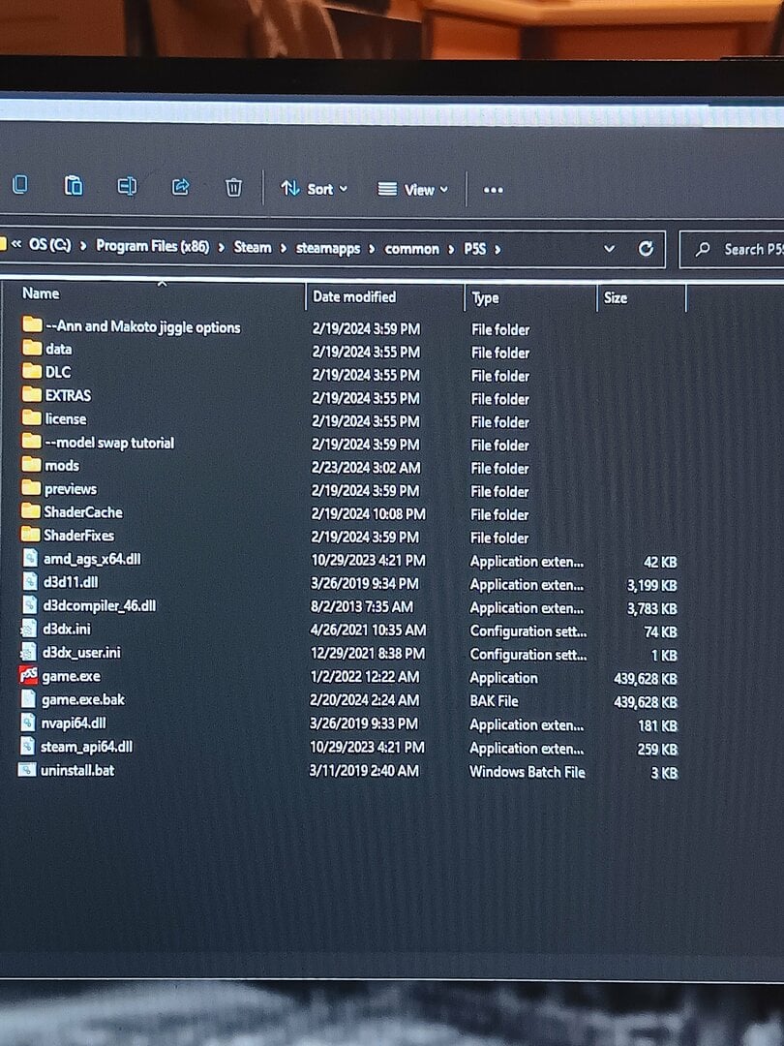Go to common in breadcrumb path

click(412, 249)
